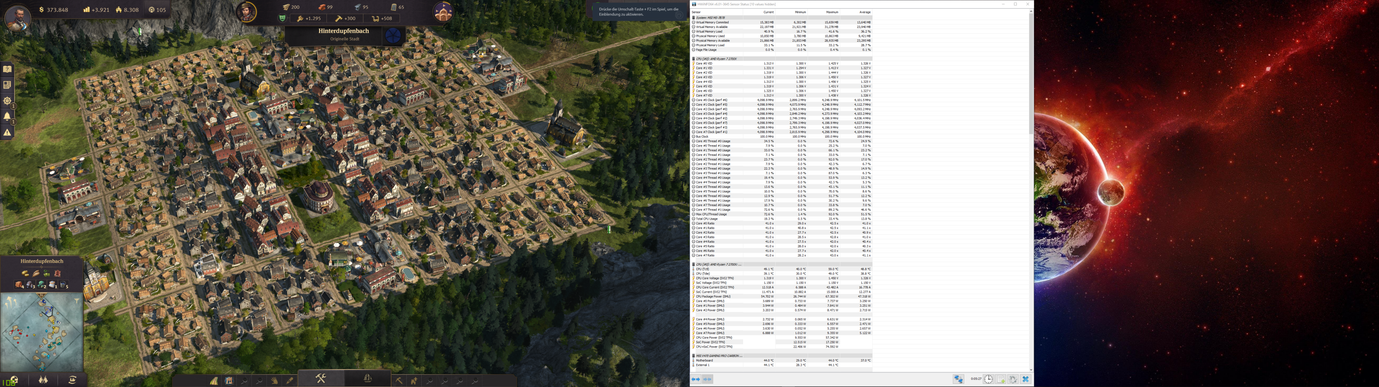
Task: Open the newspaper panel in sidebar
Action: pos(8,85)
